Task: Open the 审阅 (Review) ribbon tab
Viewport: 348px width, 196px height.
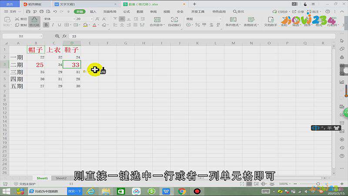Action: 154,12
